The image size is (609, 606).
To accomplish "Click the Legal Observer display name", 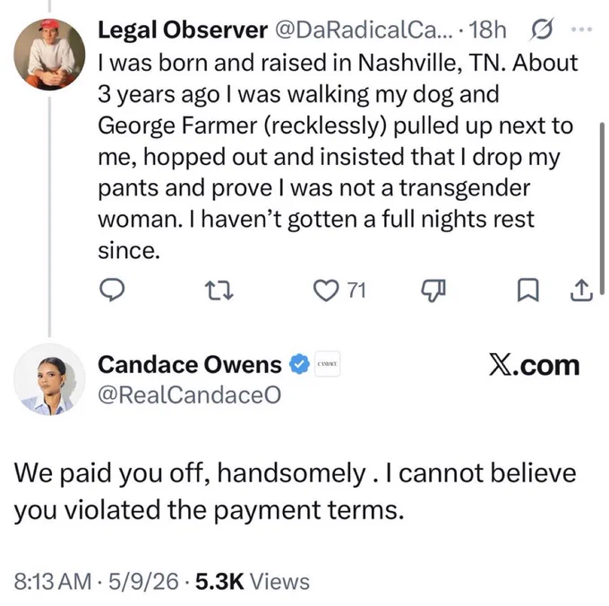I will point(183,30).
